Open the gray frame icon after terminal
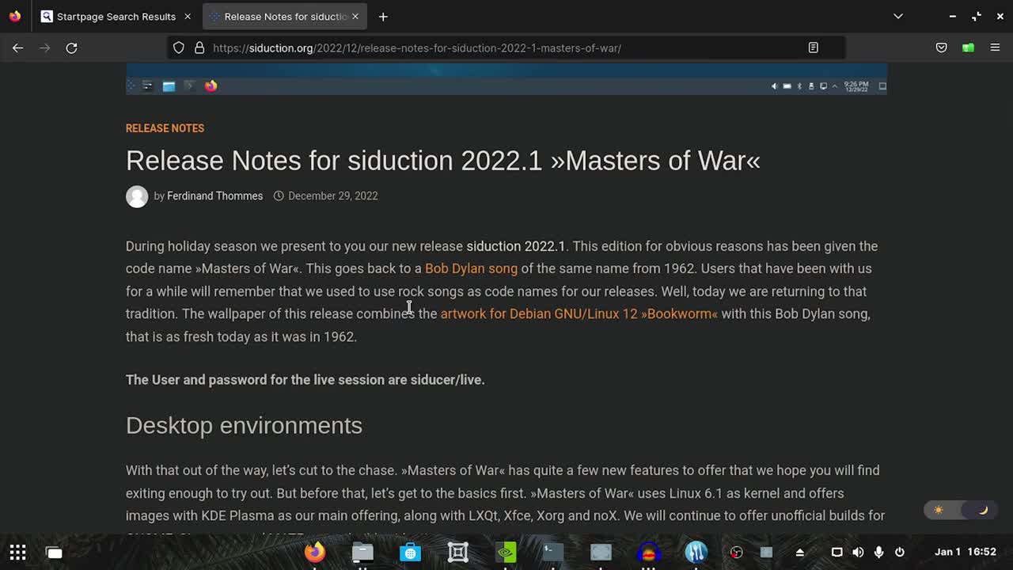This screenshot has width=1013, height=570. coord(601,552)
